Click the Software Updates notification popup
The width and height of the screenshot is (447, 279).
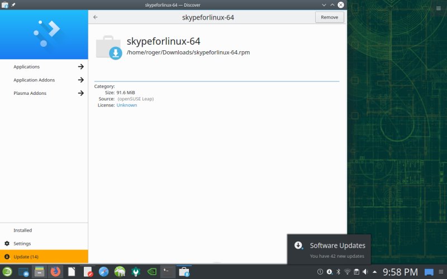click(329, 249)
